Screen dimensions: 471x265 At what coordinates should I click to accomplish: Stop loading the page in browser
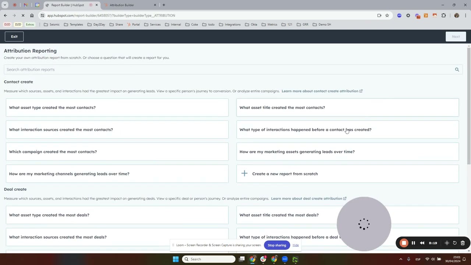coord(23,15)
